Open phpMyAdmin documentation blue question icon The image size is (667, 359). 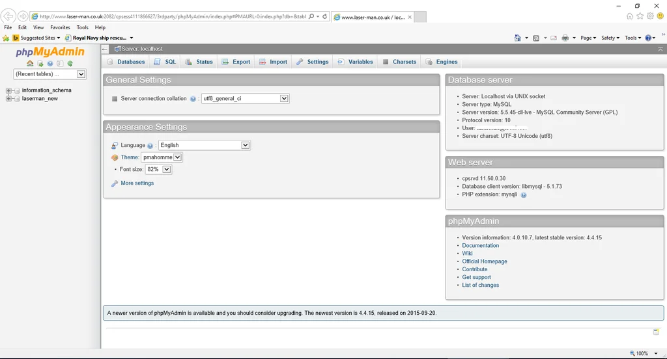tap(50, 64)
